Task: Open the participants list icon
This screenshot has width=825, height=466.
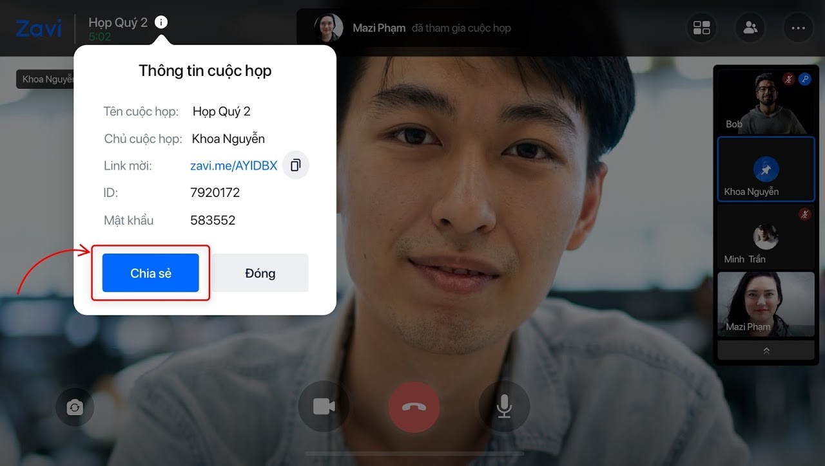Action: [750, 28]
